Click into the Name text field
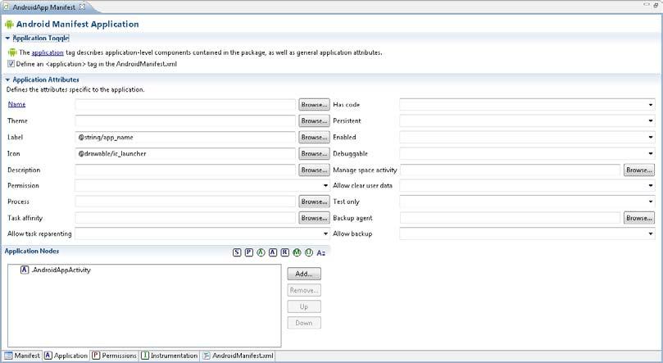Image resolution: width=663 pixels, height=363 pixels. [x=185, y=105]
